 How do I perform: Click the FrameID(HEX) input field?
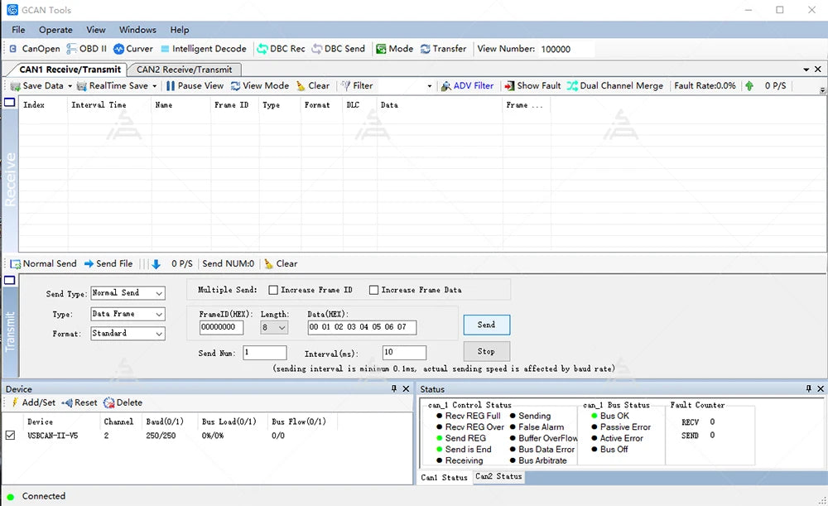(221, 327)
